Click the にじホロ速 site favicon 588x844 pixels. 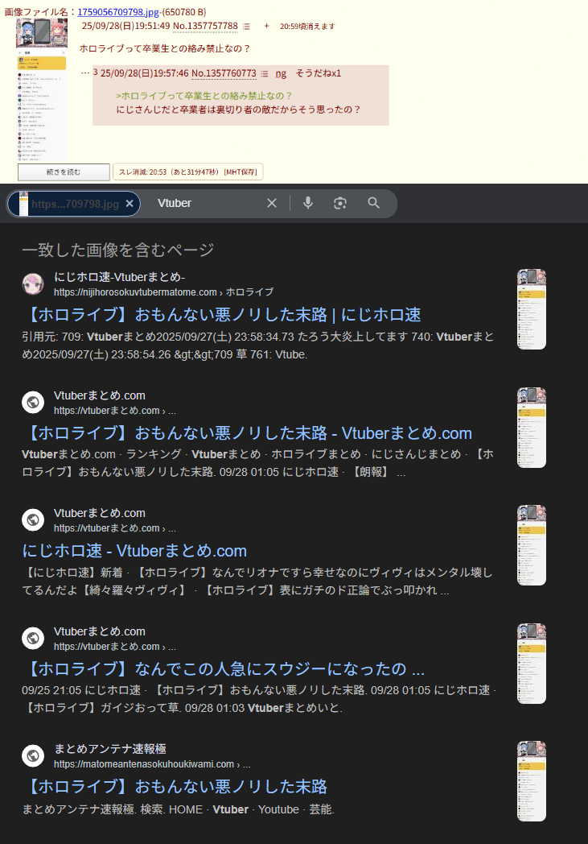pos(33,283)
